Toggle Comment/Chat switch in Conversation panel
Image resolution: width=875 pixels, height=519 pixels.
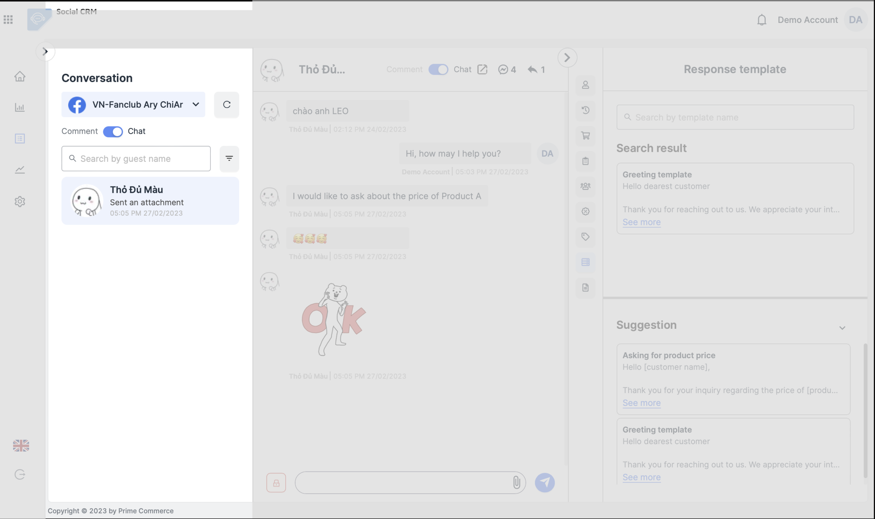[x=113, y=132]
